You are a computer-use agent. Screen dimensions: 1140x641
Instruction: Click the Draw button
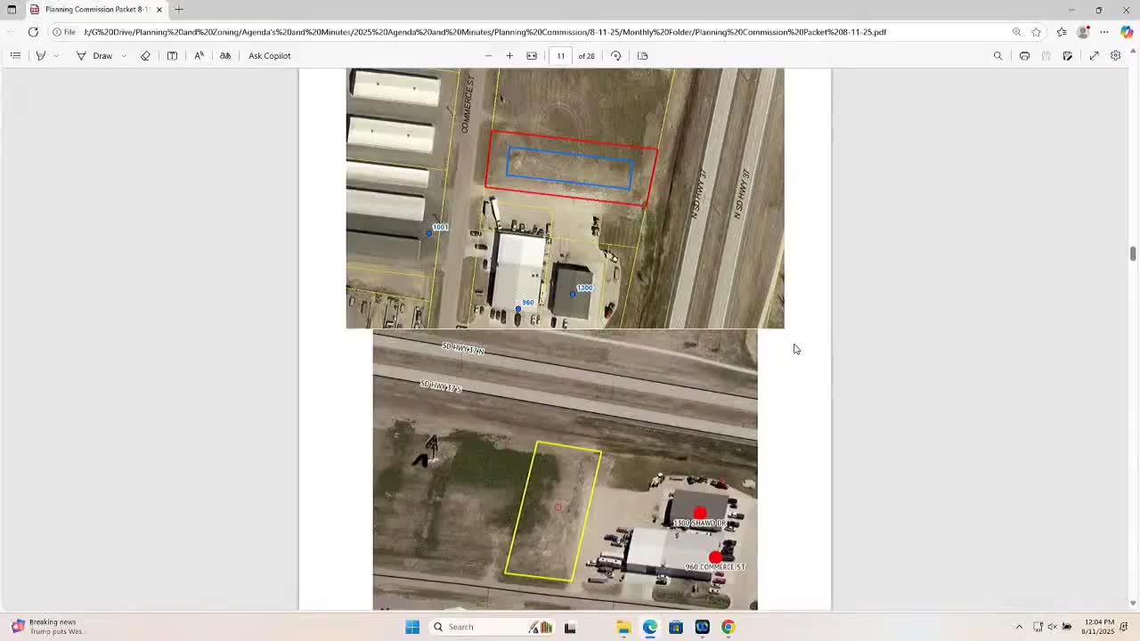point(94,55)
